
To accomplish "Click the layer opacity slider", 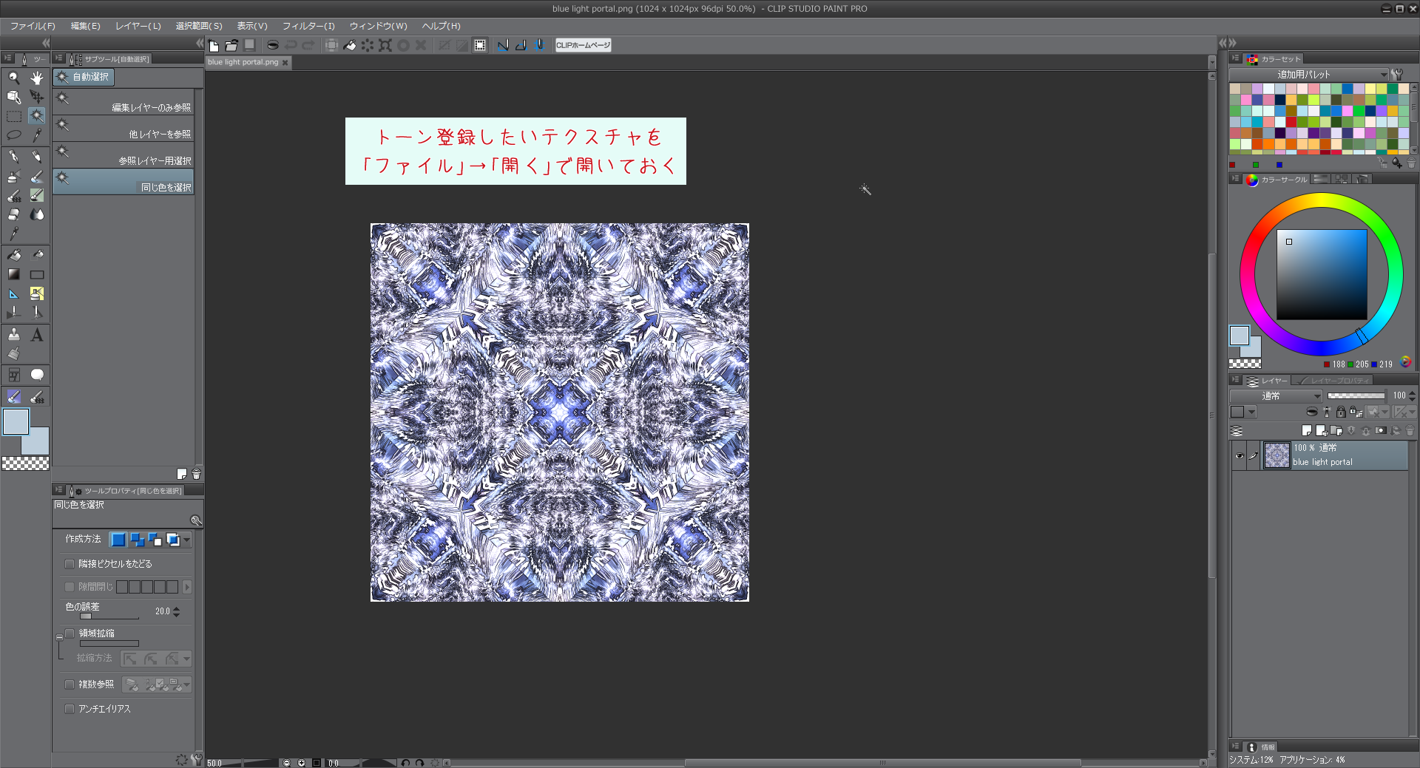I will (1356, 396).
